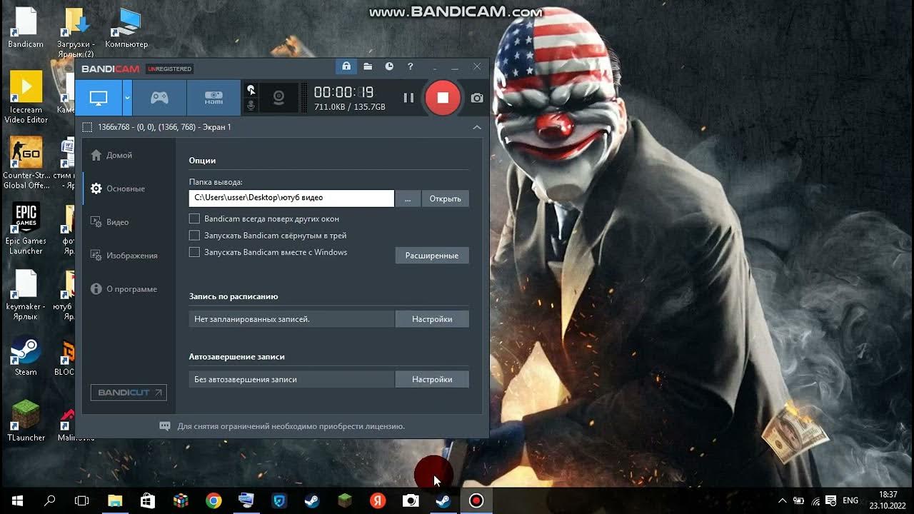The image size is (914, 514).
Task: Toggle the microphone recording icon
Action: tap(251, 106)
